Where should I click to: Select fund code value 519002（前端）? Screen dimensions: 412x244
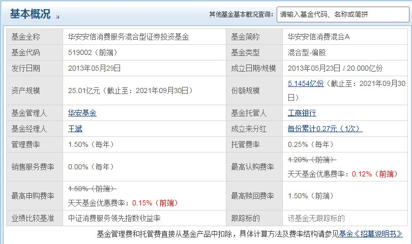(x=93, y=52)
